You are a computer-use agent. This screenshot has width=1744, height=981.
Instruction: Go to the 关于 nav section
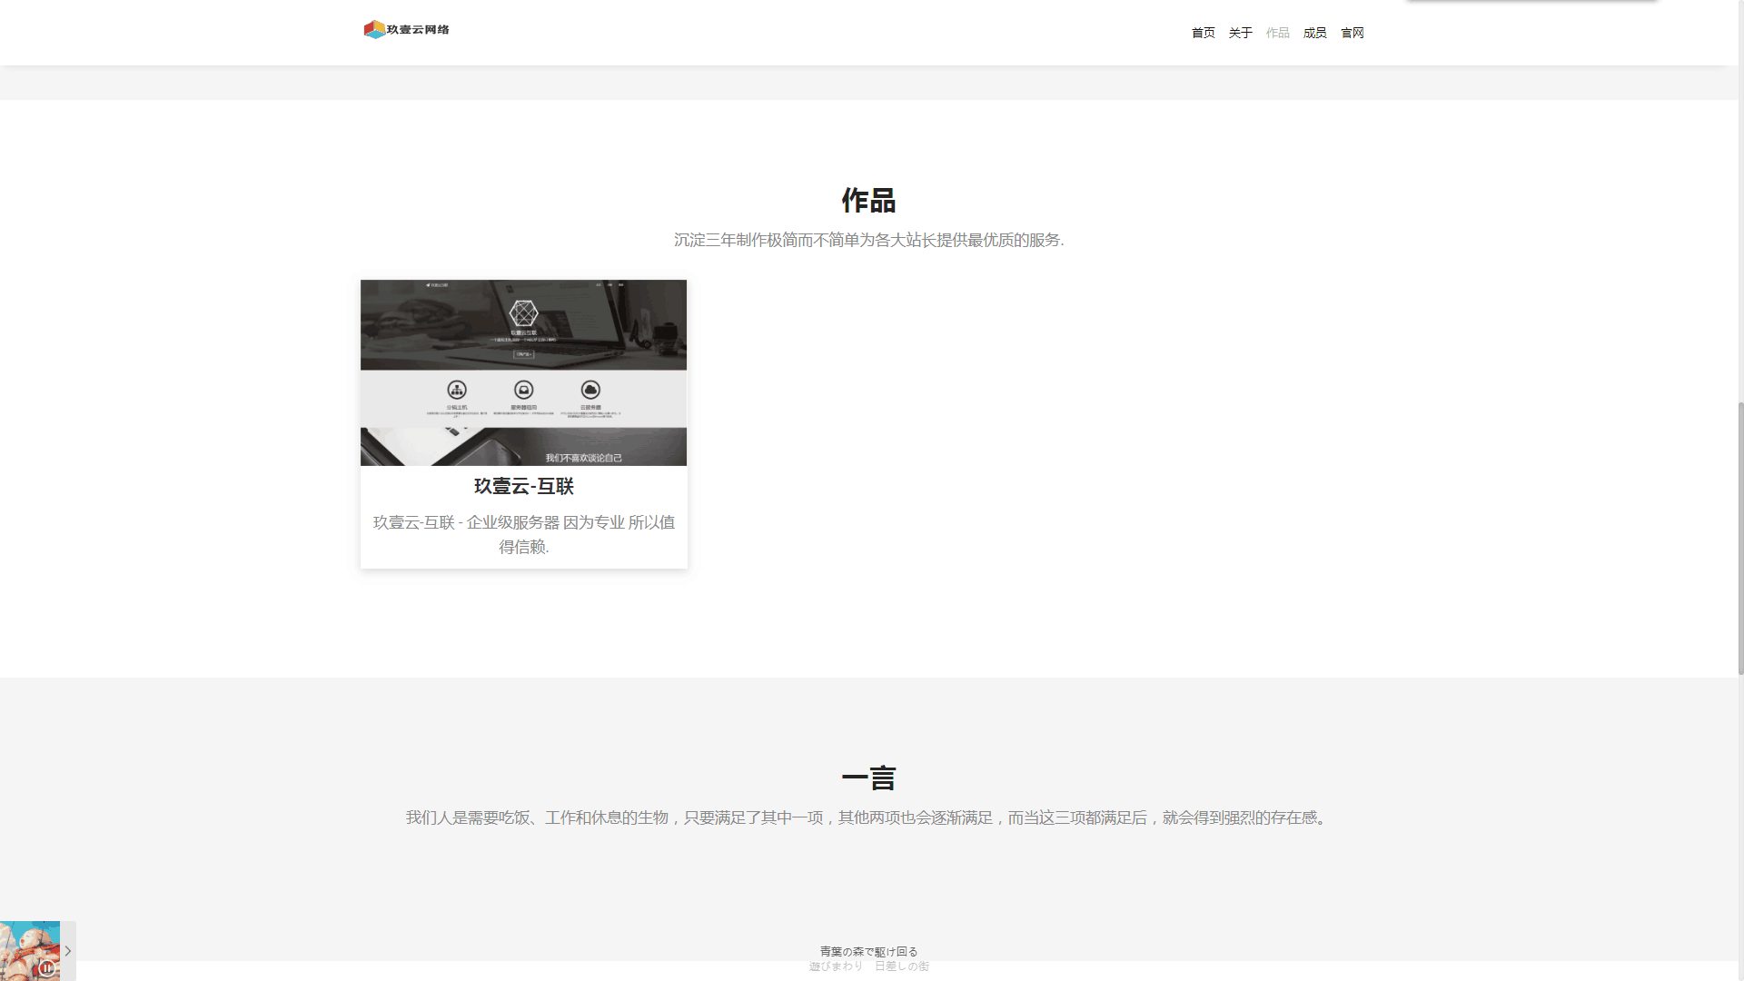point(1240,33)
